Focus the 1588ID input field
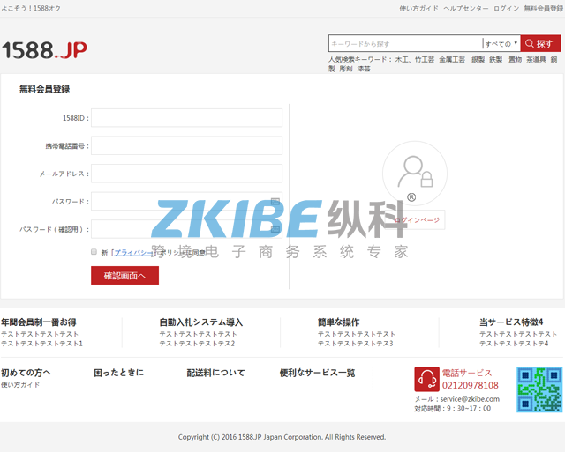 coord(186,117)
